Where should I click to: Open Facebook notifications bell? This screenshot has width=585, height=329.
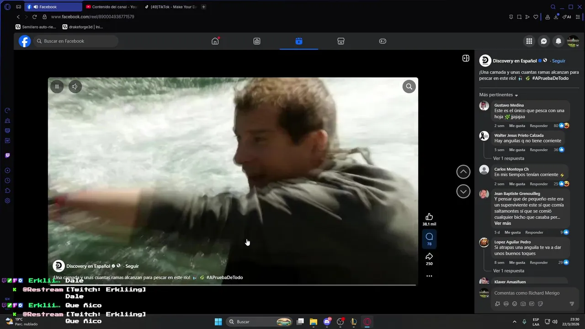(x=558, y=41)
